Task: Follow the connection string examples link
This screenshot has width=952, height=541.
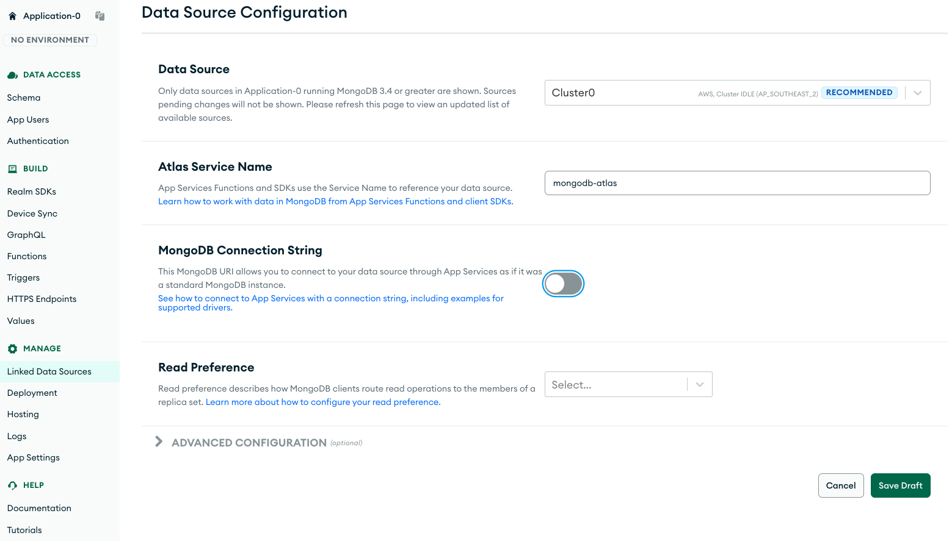Action: pos(330,299)
